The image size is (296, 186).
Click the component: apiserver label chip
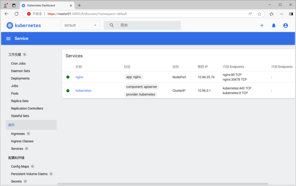point(142,87)
